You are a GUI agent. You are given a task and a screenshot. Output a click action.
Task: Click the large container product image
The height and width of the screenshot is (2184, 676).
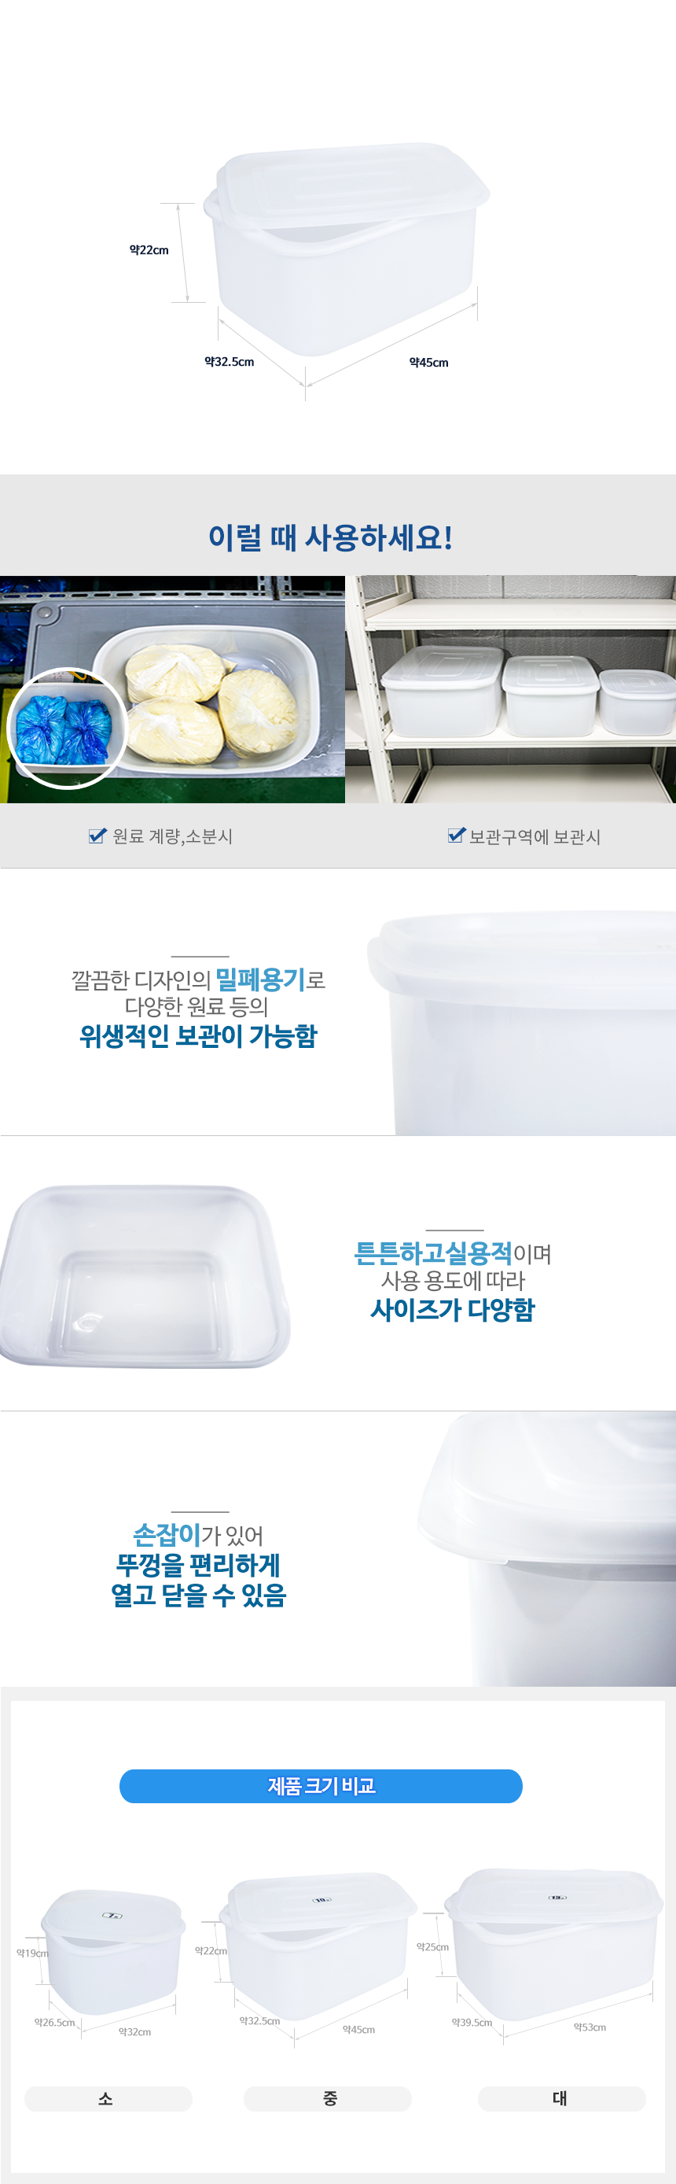553,1943
